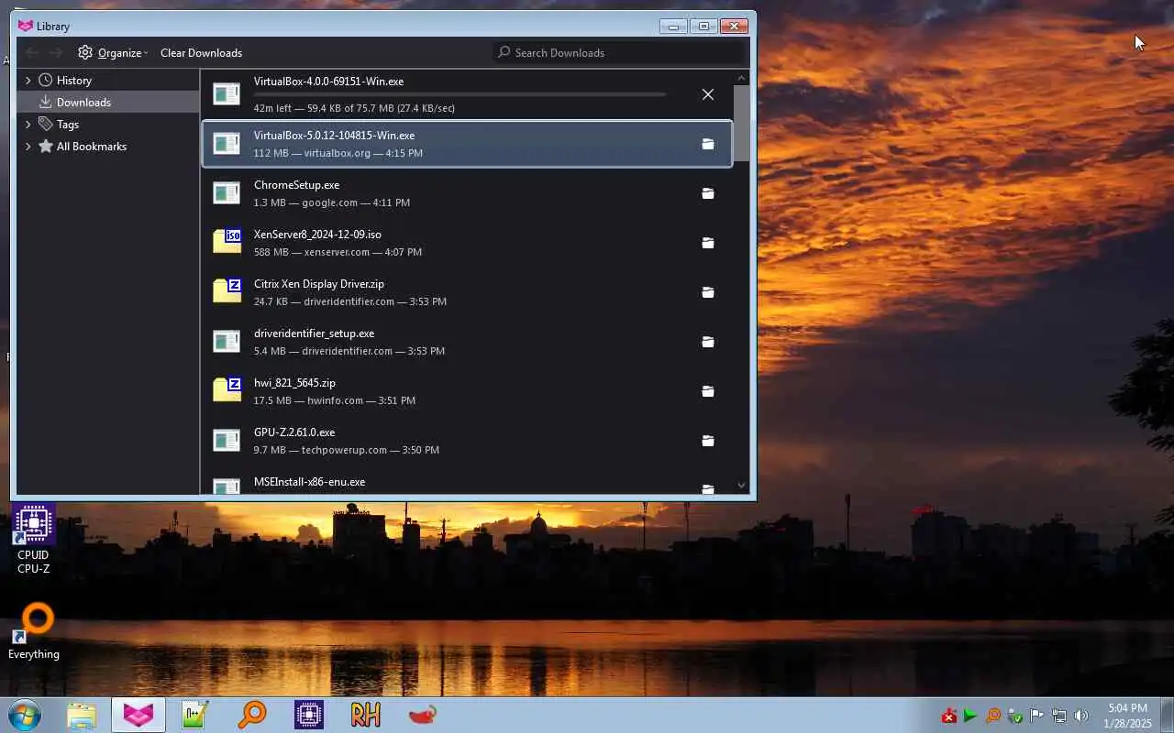
Task: Show GPU-Z.2.61.0.exe in folder
Action: [x=707, y=441]
